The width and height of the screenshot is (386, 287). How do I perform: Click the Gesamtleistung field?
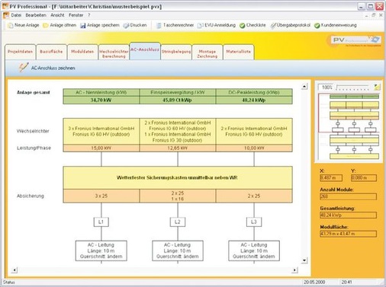[348, 215]
